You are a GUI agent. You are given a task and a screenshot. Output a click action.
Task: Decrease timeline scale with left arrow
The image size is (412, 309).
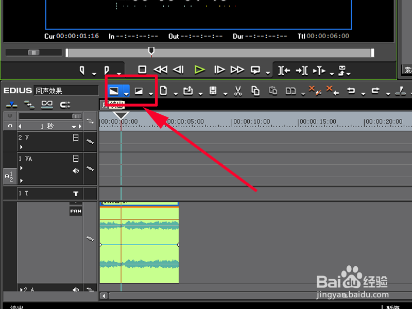(20, 126)
